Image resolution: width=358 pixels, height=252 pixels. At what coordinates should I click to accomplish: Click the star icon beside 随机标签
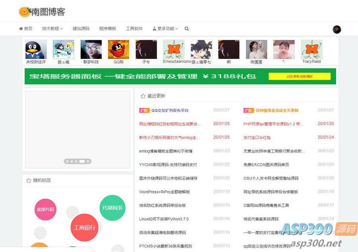[29, 180]
